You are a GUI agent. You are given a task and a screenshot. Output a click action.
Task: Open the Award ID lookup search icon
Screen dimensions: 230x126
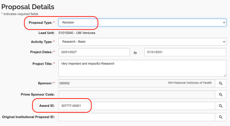221,106
